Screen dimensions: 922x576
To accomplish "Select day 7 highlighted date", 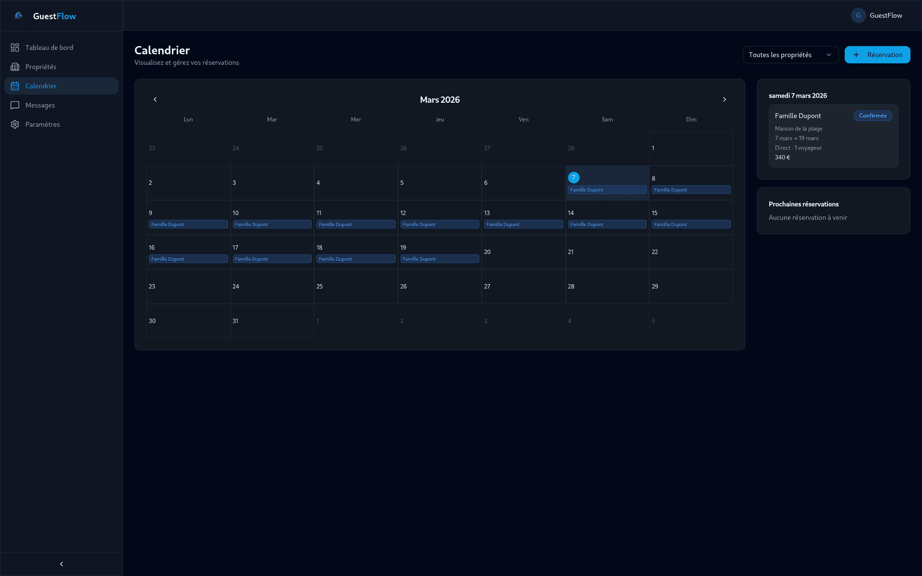I will (573, 178).
